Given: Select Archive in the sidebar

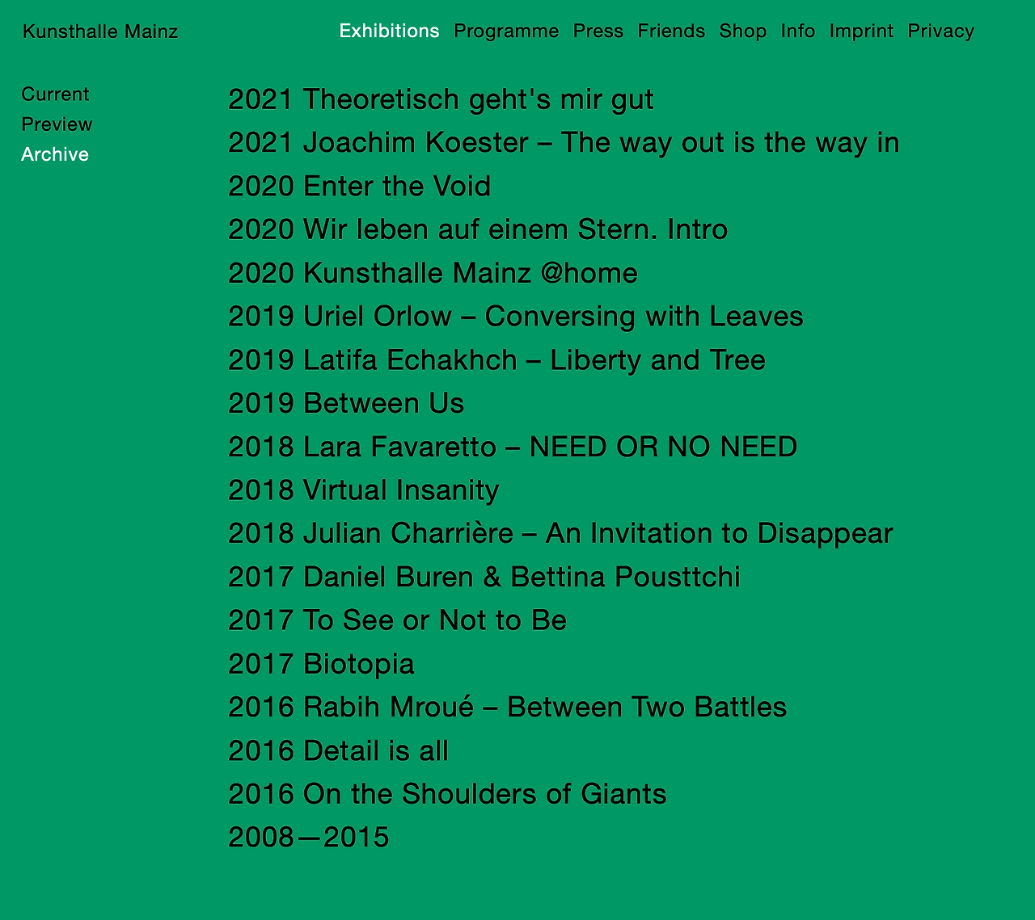Looking at the screenshot, I should [x=55, y=154].
